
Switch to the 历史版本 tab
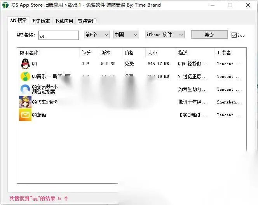coord(41,21)
